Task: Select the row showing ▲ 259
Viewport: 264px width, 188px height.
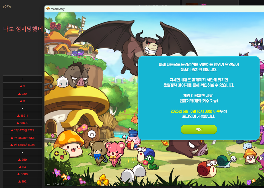Action: pyautogui.click(x=22, y=160)
